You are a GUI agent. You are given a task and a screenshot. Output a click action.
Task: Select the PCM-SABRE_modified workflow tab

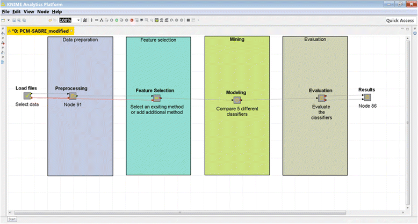click(x=40, y=31)
